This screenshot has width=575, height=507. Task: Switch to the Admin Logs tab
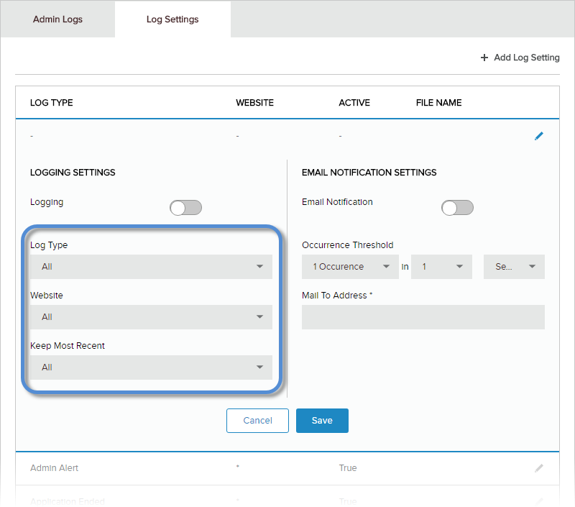[57, 19]
